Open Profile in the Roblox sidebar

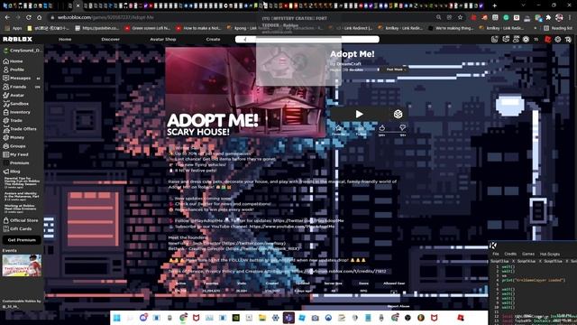(14, 70)
